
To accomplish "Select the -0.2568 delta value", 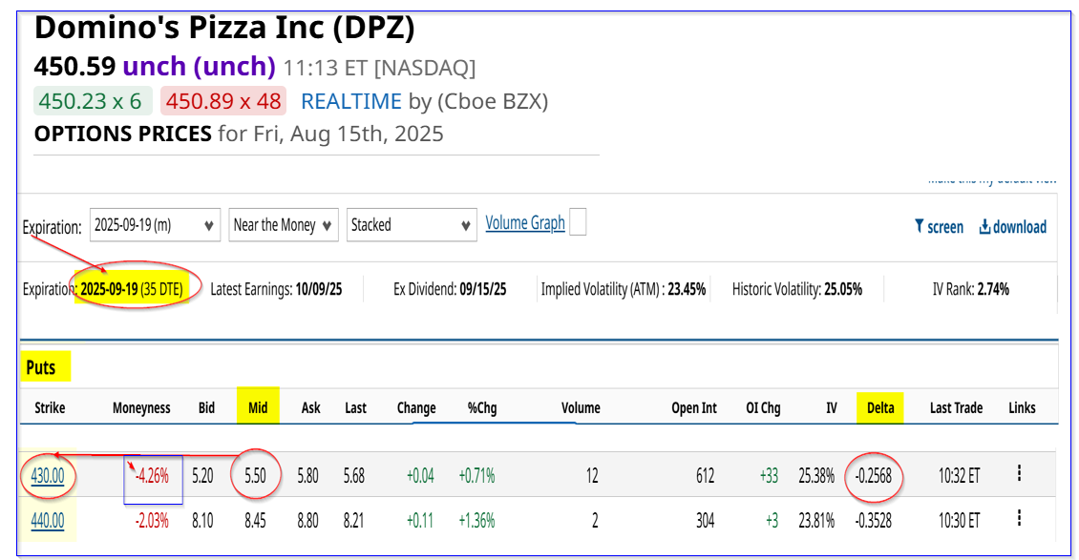I will pyautogui.click(x=874, y=475).
